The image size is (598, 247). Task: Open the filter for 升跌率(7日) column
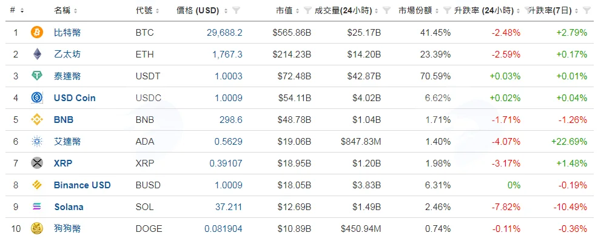[x=586, y=11]
